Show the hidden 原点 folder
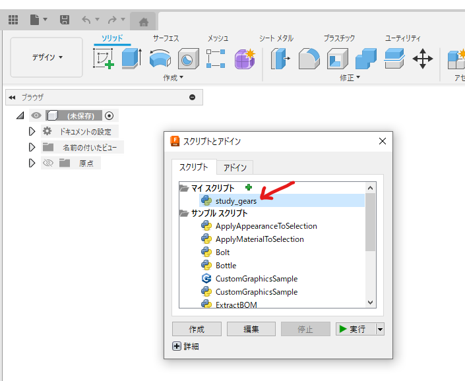 47,163
